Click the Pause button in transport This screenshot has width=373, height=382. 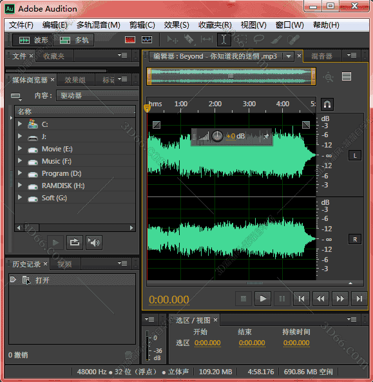282,299
